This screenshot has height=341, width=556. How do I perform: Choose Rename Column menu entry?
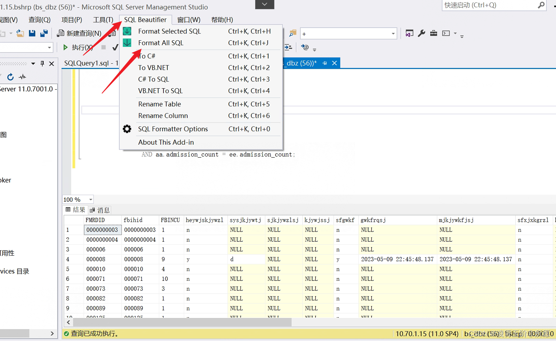tap(201, 115)
